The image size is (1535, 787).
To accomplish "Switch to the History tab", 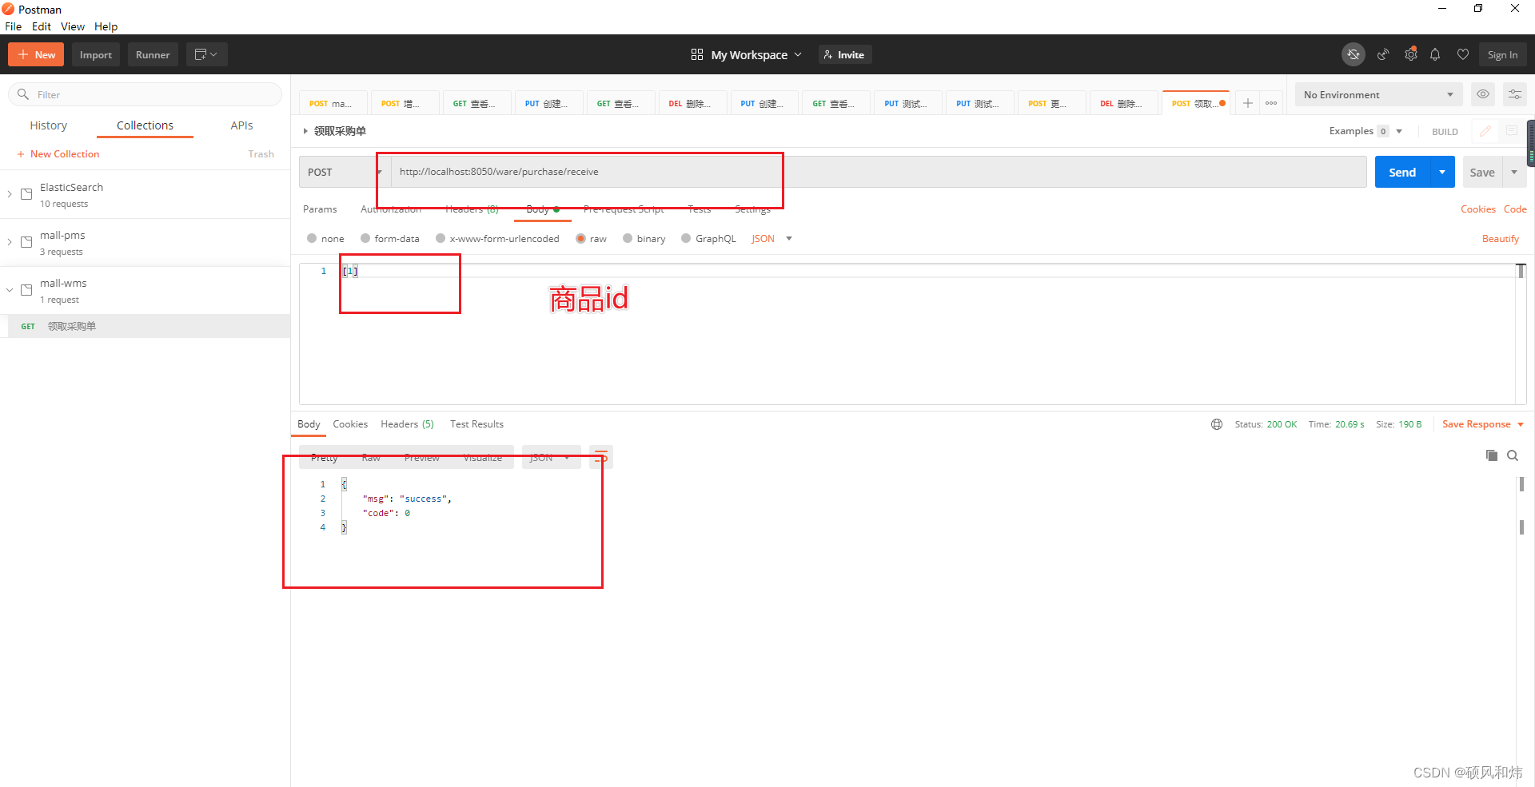I will pyautogui.click(x=49, y=125).
